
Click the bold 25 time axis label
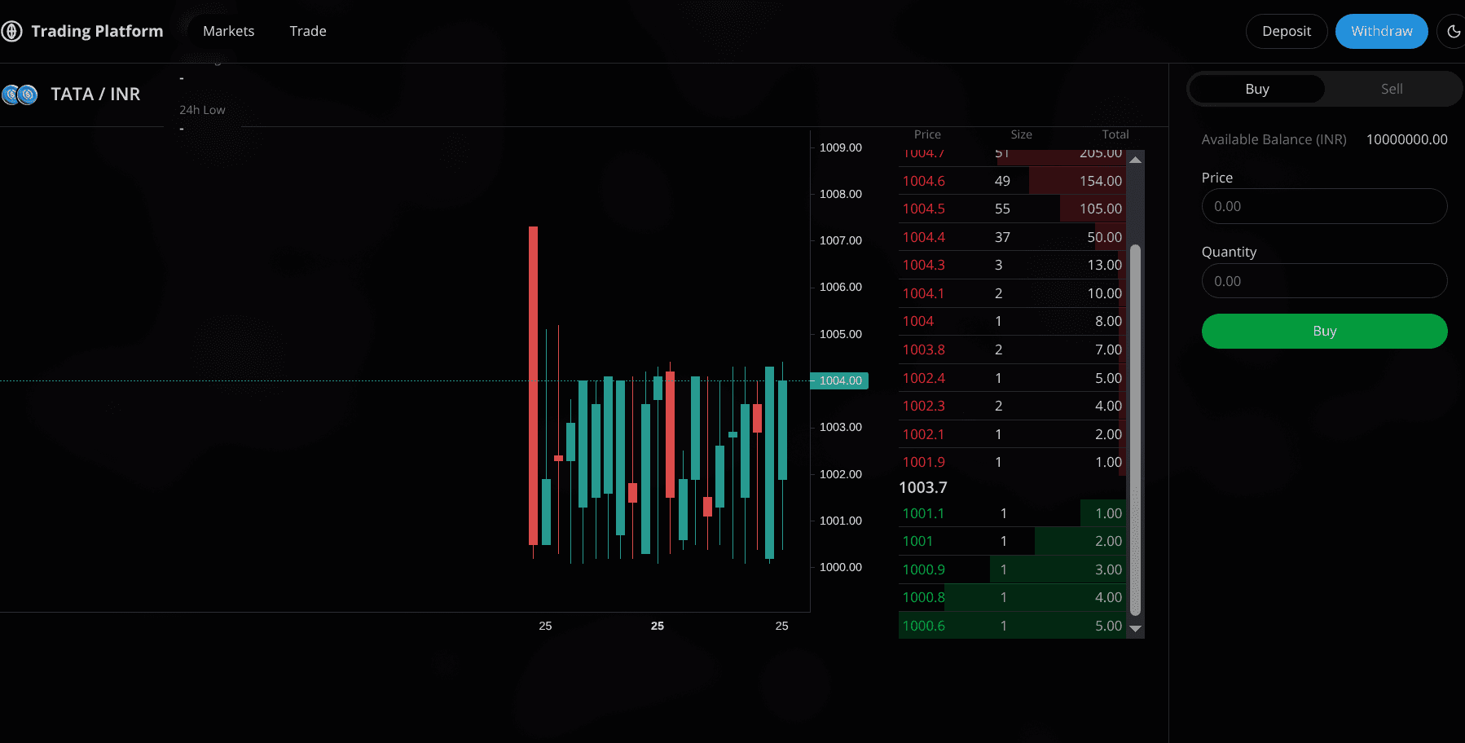(x=658, y=626)
